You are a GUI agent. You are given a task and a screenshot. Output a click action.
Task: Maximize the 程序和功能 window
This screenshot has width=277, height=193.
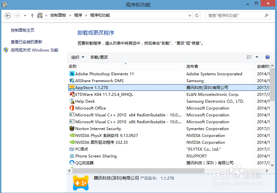pos(256,4)
